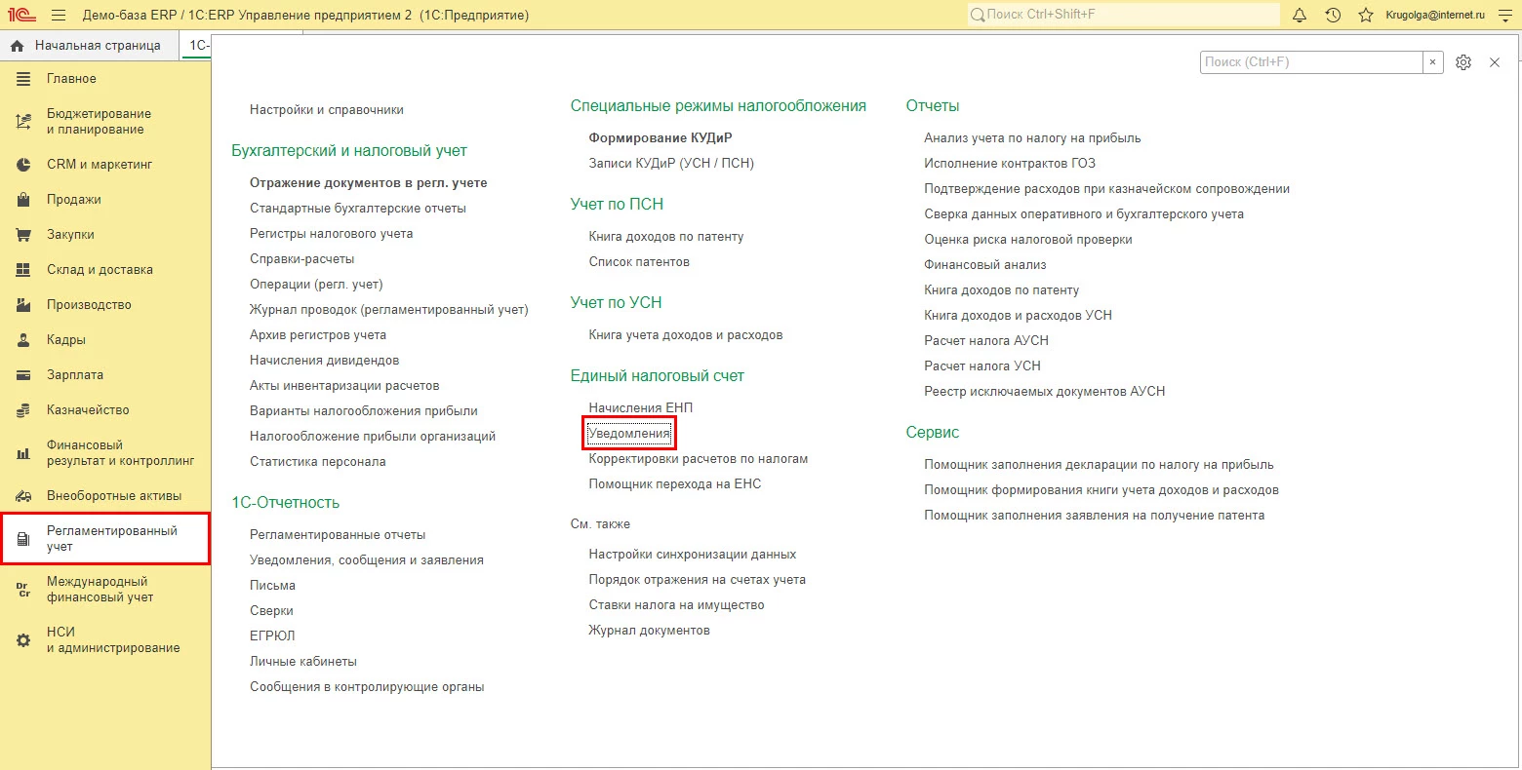Screen dimensions: 1522x770
Task: Open Сообщения в контролирующие органы
Action: [367, 687]
